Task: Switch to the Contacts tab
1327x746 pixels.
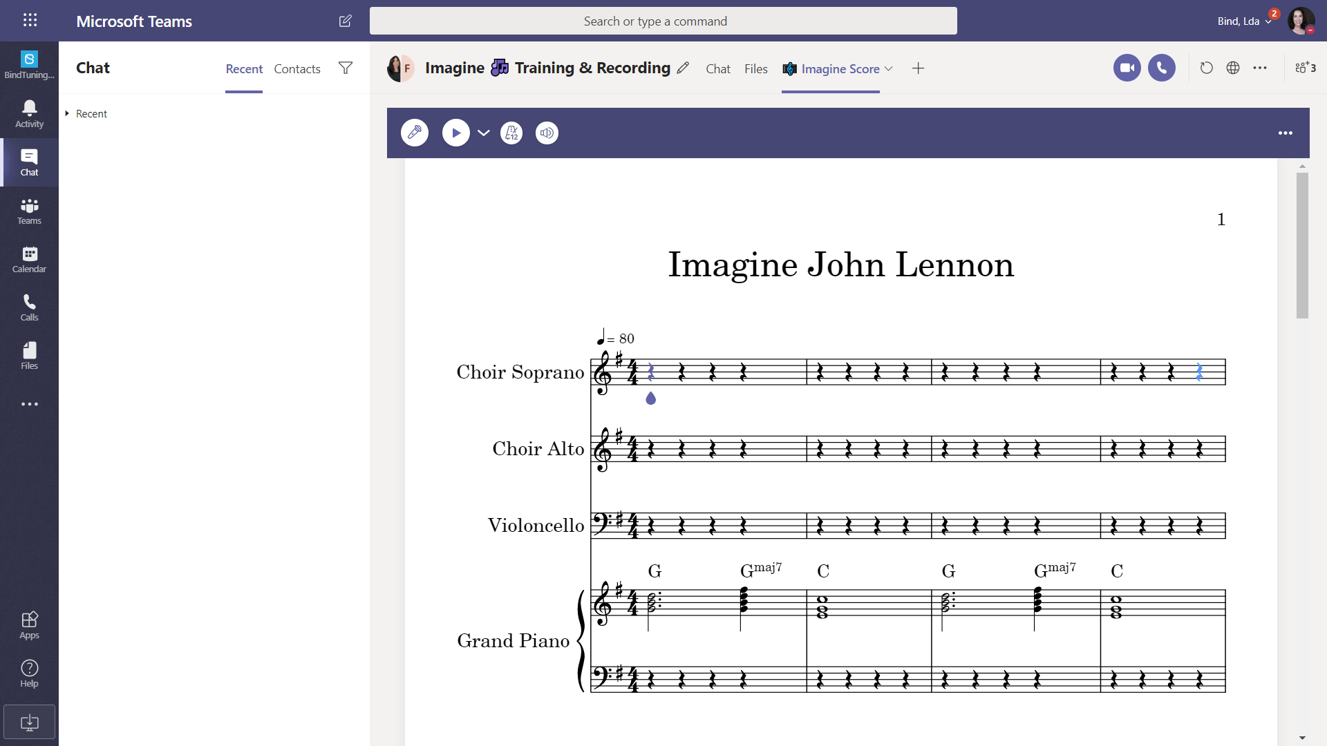Action: pos(297,68)
